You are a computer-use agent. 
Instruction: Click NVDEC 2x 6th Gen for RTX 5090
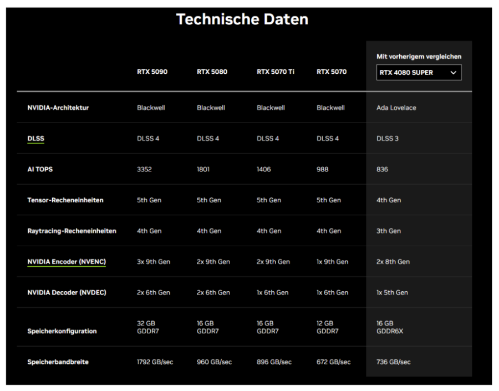[154, 293]
